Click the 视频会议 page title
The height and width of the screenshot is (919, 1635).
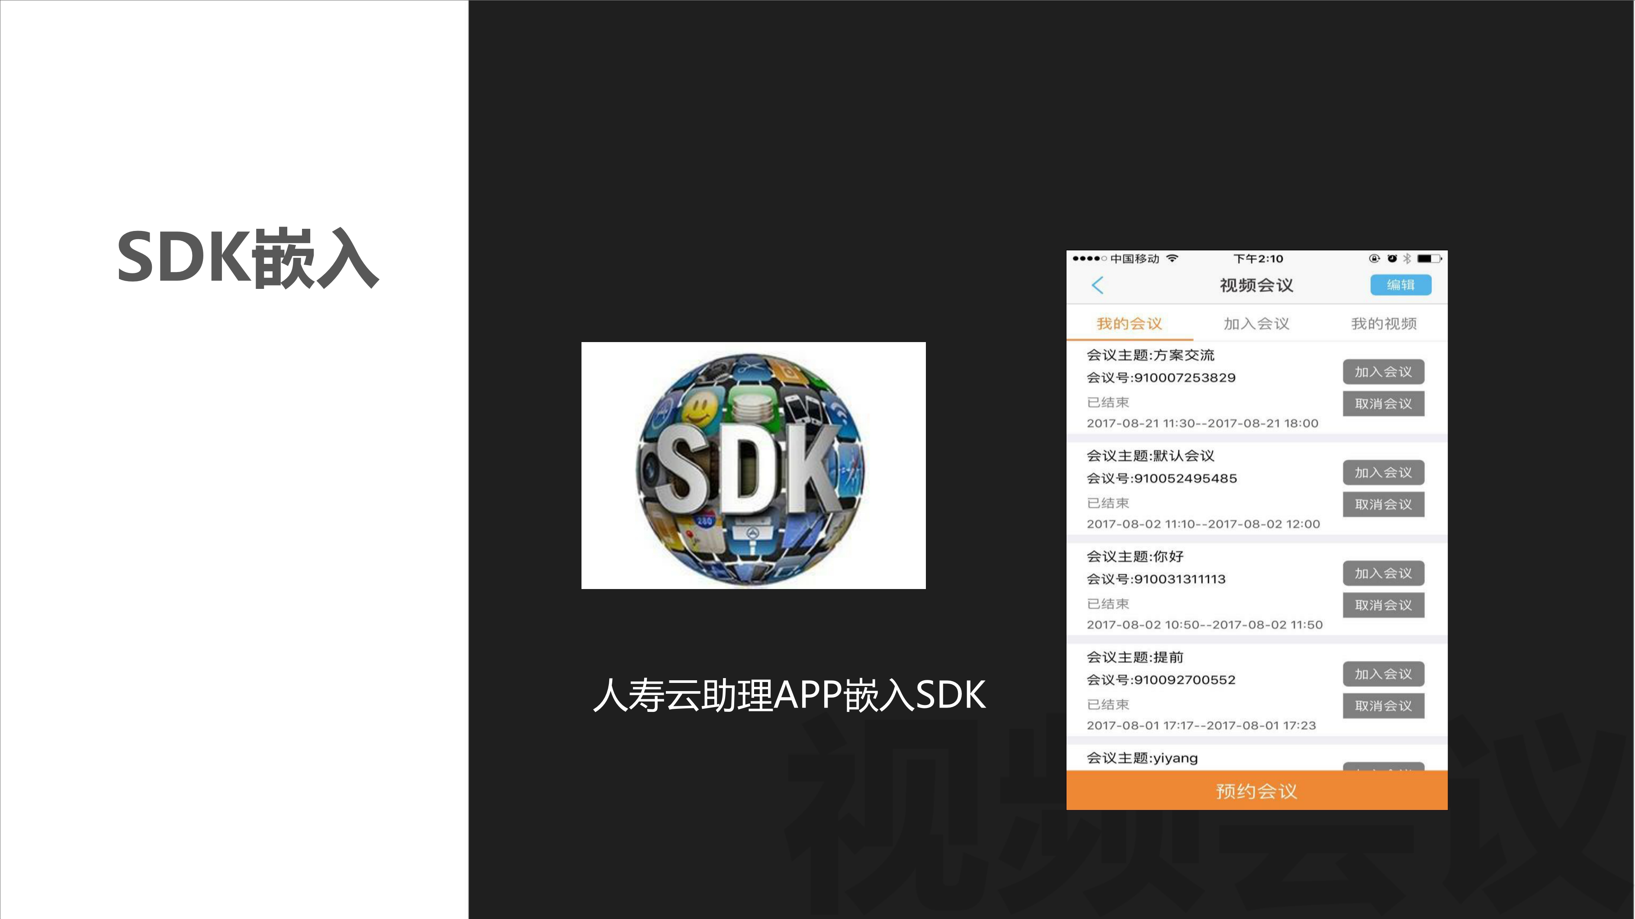[1256, 285]
